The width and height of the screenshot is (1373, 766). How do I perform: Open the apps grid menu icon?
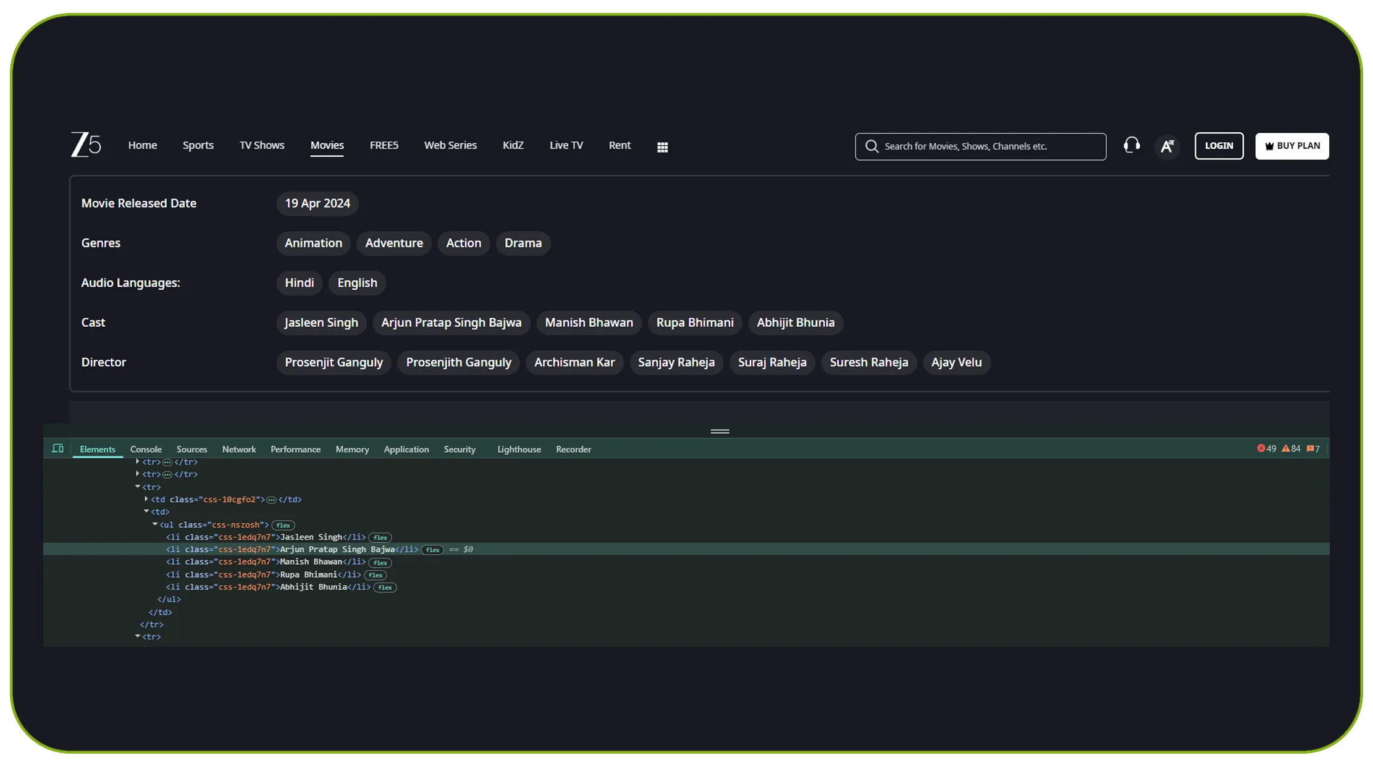(662, 147)
